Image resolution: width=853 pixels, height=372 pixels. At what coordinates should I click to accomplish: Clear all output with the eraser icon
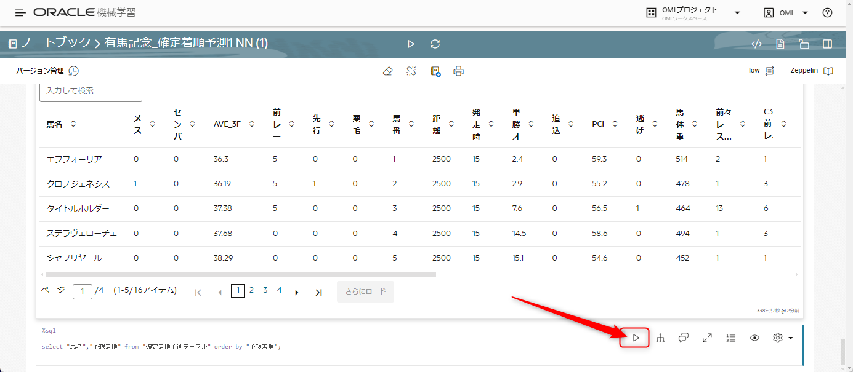tap(387, 71)
